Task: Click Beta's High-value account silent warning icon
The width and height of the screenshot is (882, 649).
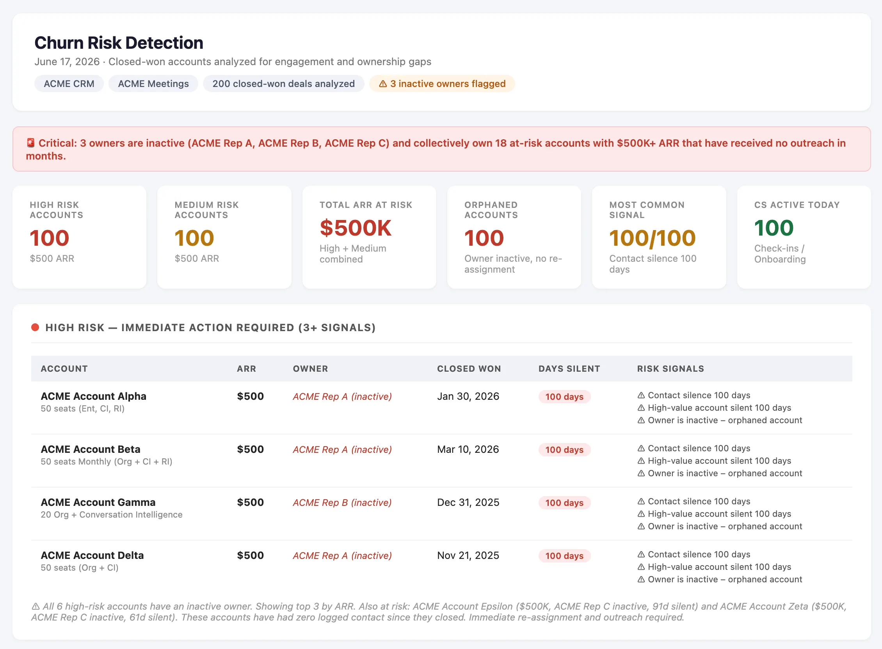Action: [641, 461]
